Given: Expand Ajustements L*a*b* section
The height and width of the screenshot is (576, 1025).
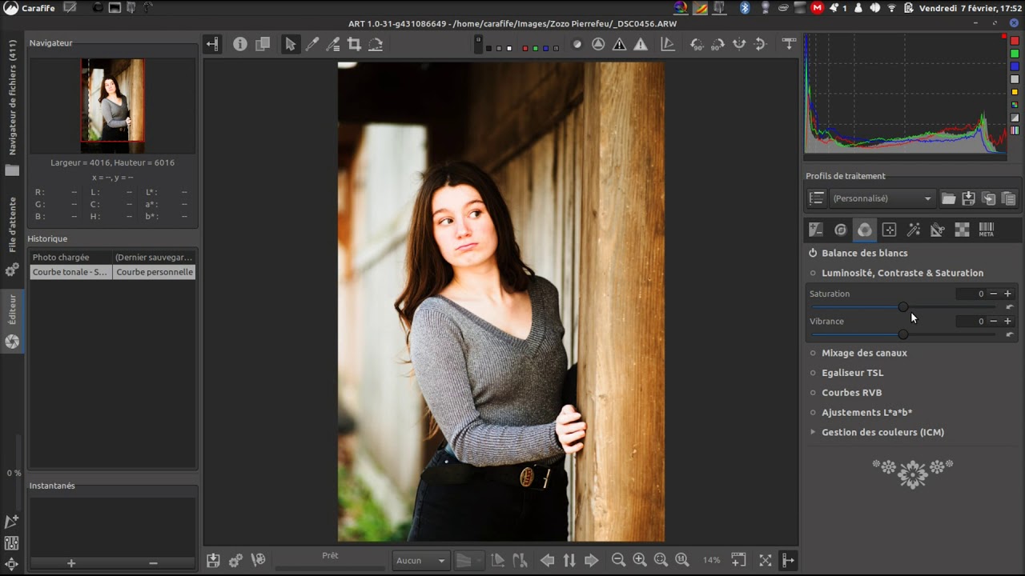Looking at the screenshot, I should coord(866,413).
